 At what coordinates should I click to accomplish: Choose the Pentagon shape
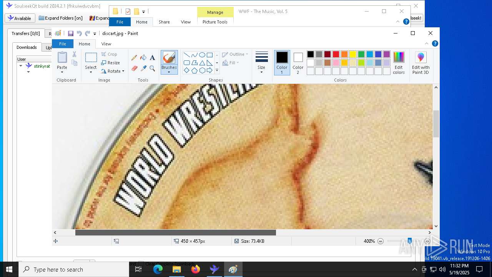click(194, 70)
